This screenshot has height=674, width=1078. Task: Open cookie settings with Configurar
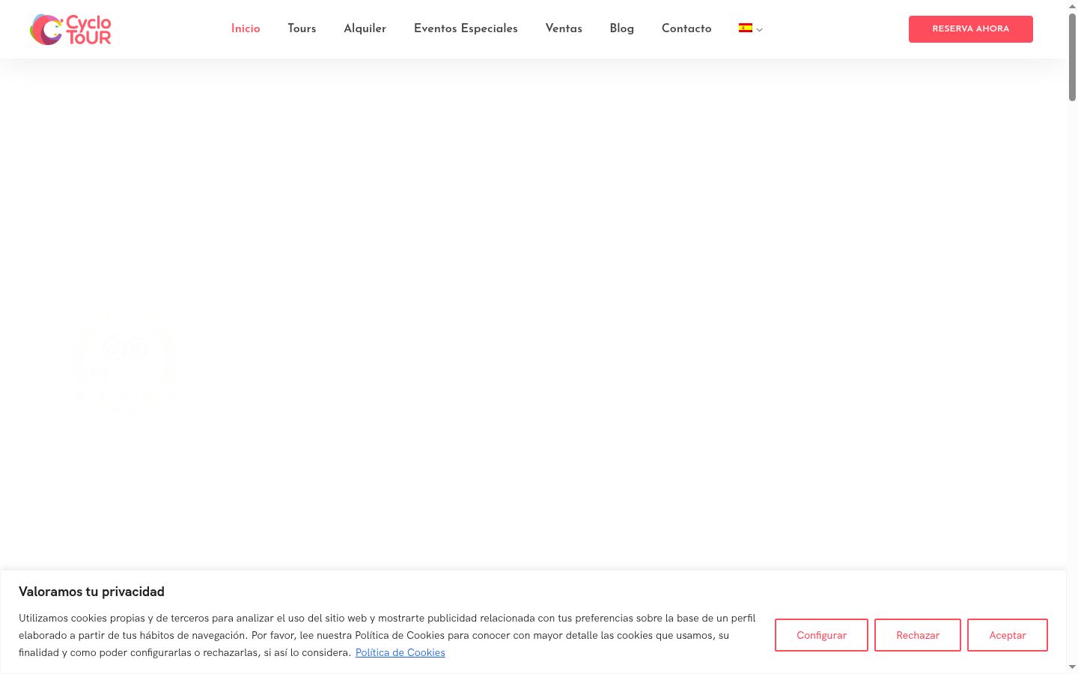(x=821, y=635)
